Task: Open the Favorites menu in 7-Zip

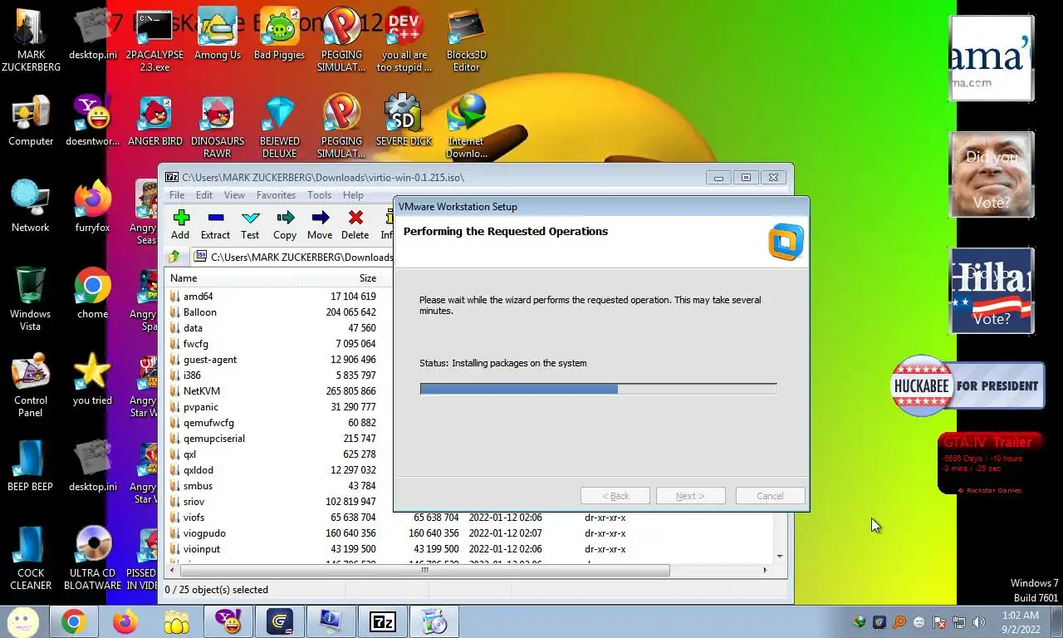Action: pyautogui.click(x=276, y=195)
